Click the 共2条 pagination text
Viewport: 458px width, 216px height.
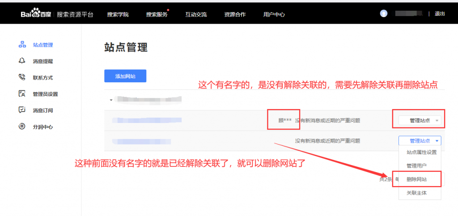click(386, 179)
